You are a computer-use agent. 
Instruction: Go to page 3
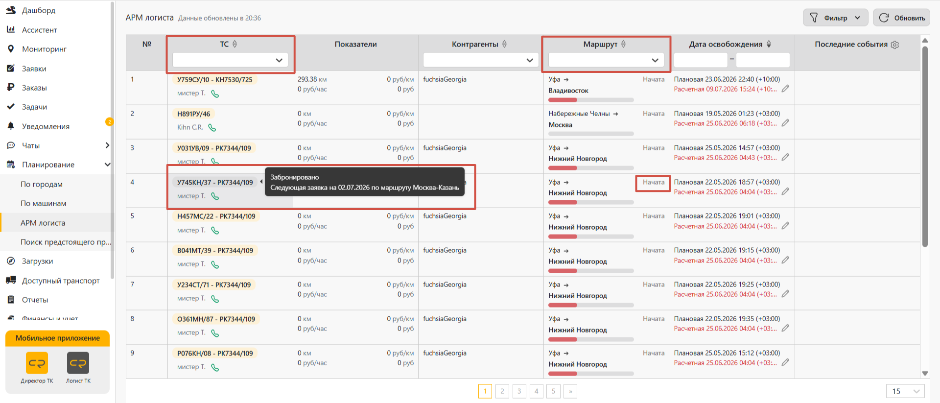519,391
